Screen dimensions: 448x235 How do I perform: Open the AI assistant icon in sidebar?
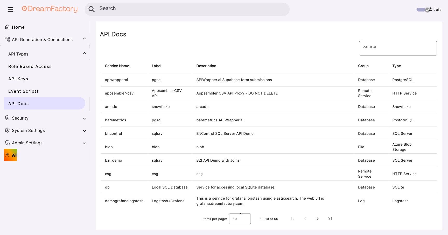point(10,155)
